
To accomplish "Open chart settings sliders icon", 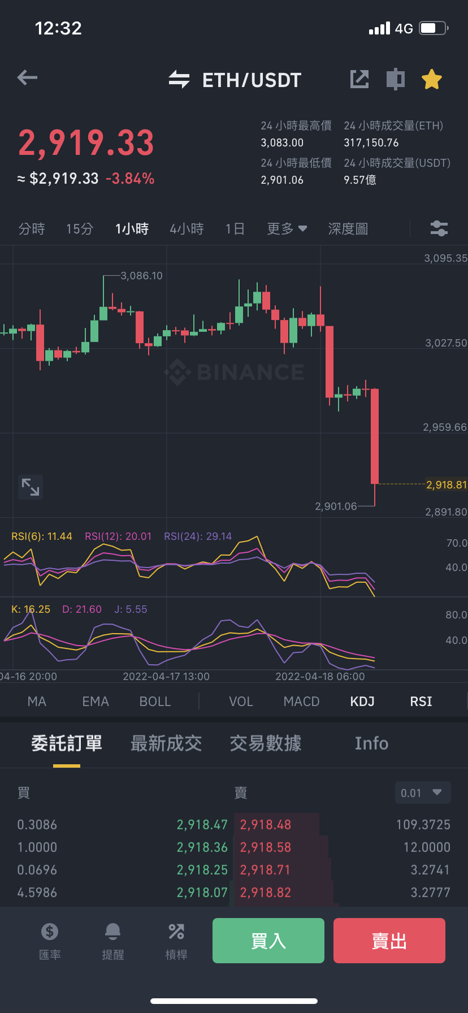I will pyautogui.click(x=439, y=228).
